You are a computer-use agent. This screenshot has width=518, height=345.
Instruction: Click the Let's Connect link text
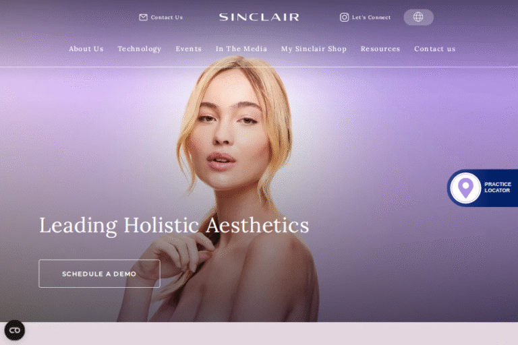click(372, 18)
